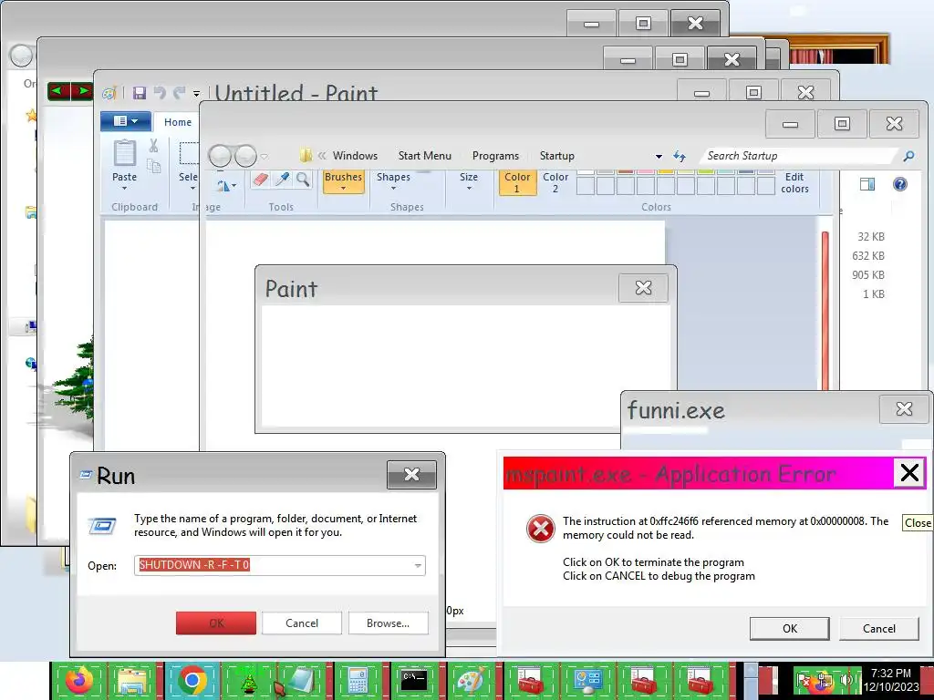Click Cancel in the Application Error dialog
This screenshot has height=700, width=934.
[879, 629]
